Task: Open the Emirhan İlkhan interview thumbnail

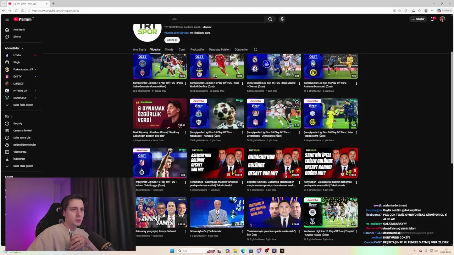Action: tap(160, 113)
